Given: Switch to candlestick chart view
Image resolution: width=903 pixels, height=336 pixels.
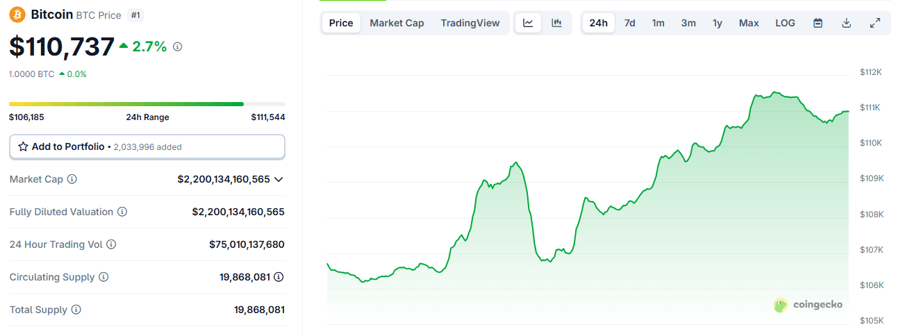Looking at the screenshot, I should [556, 23].
